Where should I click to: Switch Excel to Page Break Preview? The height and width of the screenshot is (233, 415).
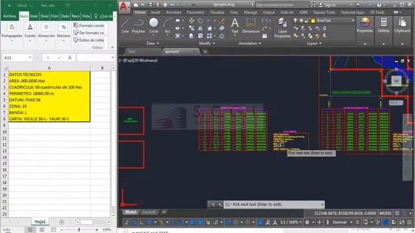coord(53,230)
